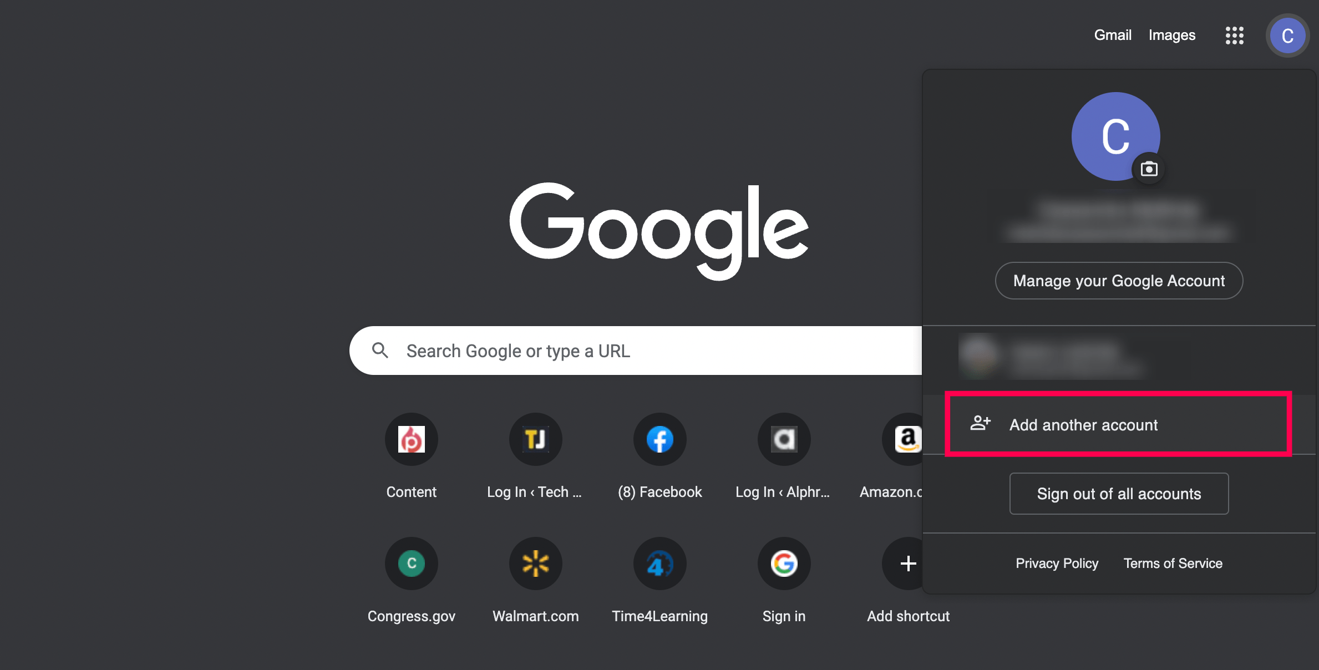Open the Log In Alphr shortcut
Screen dimensions: 1319x670
[784, 439]
